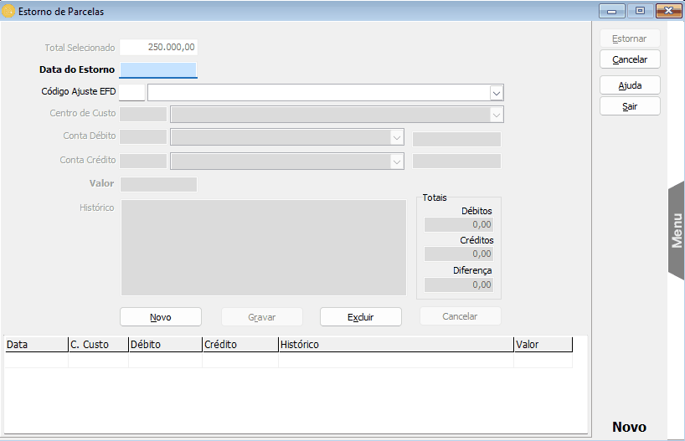Select the C. Custo column header
The width and height of the screenshot is (685, 441).
click(98, 345)
